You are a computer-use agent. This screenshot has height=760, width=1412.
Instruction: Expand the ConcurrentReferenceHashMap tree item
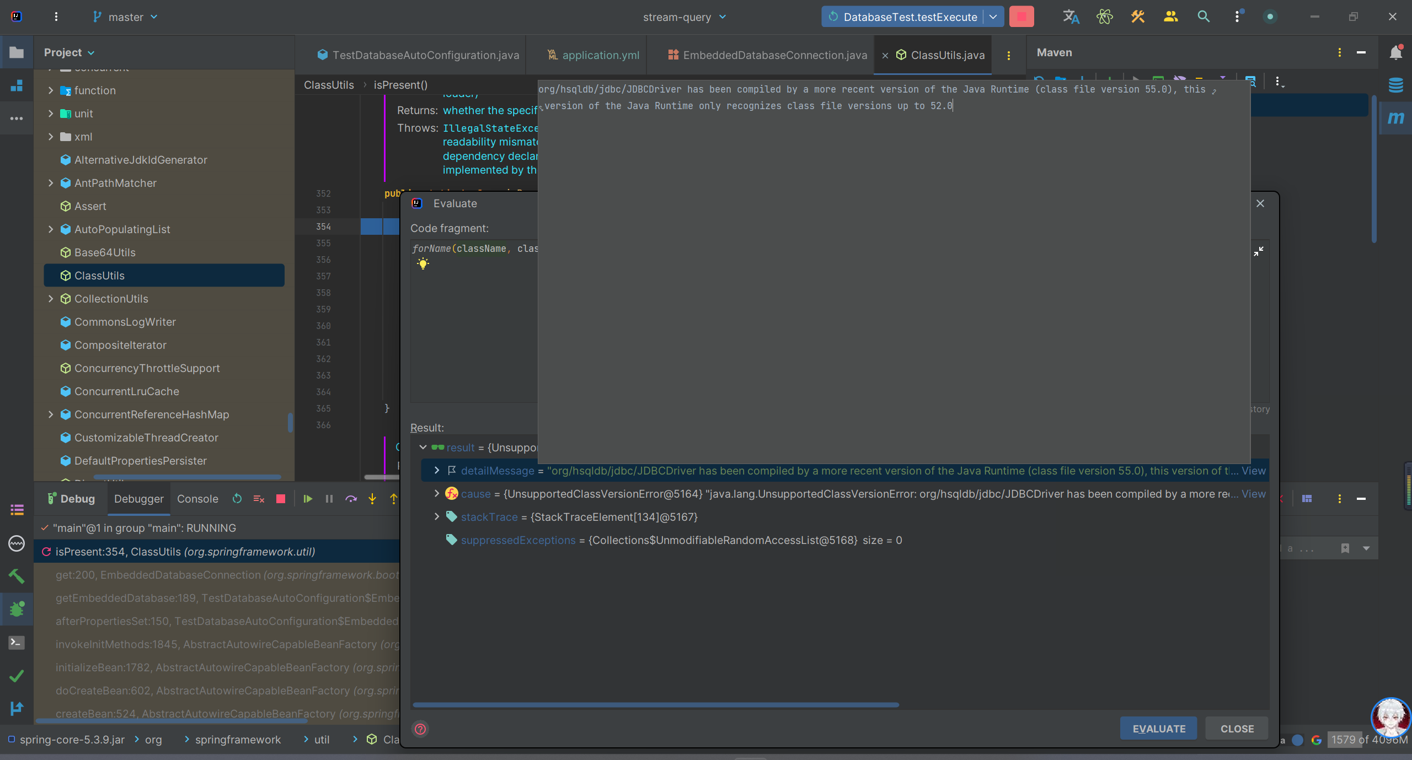click(x=51, y=414)
